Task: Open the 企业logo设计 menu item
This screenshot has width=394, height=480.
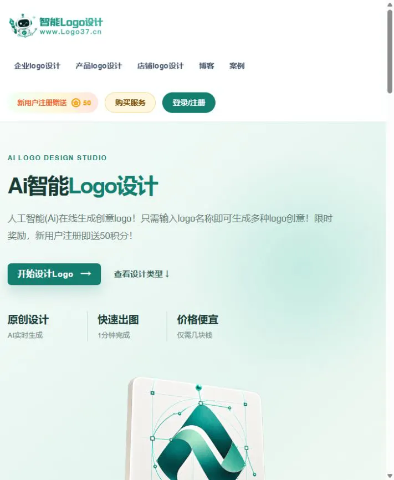Action: 37,66
